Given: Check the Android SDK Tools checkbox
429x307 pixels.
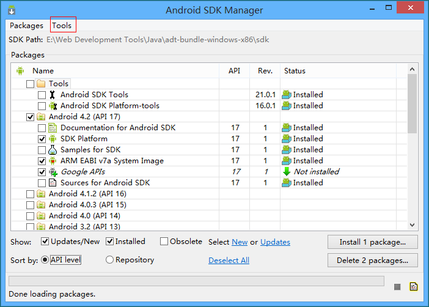Looking at the screenshot, I should [x=42, y=95].
